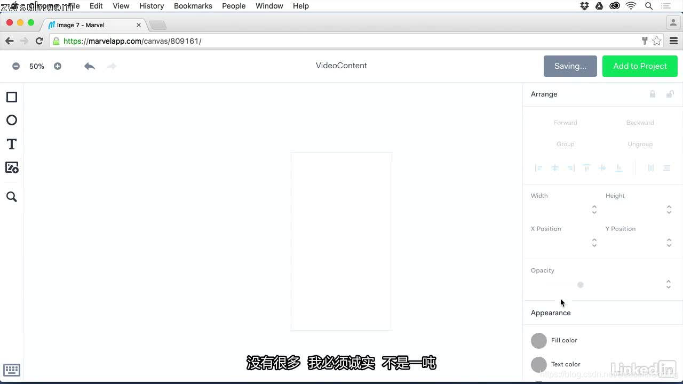
Task: Align selection to horizontal center
Action: pyautogui.click(x=555, y=168)
